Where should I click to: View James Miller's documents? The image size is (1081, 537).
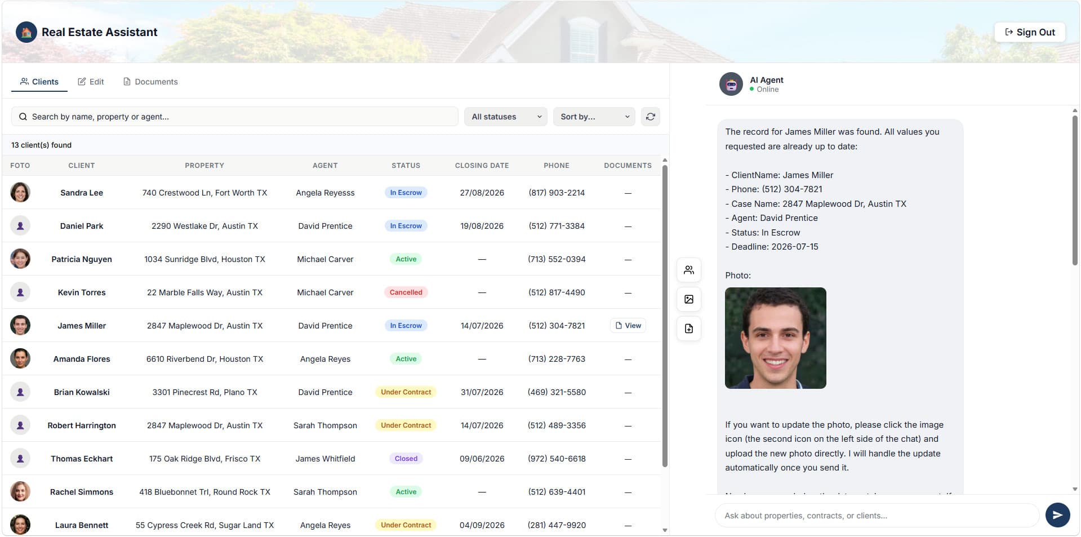(628, 325)
